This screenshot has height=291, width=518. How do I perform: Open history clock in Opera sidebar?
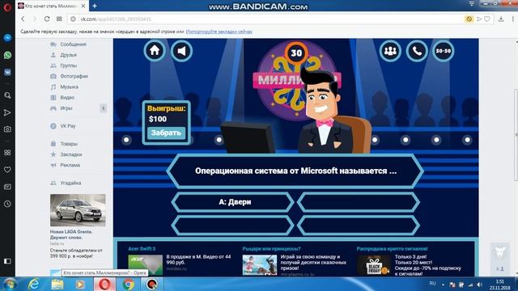[7, 204]
